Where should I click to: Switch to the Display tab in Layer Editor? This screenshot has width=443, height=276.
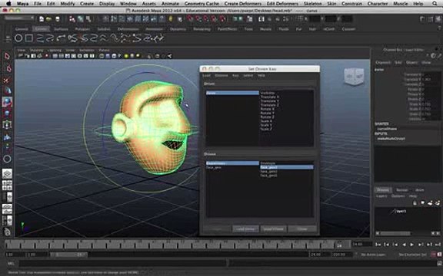(x=383, y=190)
